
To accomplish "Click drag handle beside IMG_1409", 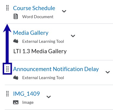I will [7, 94].
